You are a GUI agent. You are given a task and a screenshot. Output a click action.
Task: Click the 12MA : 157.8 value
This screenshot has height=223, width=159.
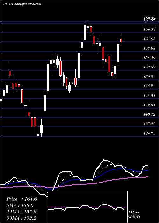coord(21,212)
